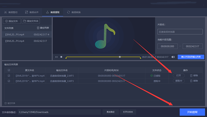Select first 【BML20...PV.mp4 file in list
Screen dimensions: 207x117
[x=27, y=34]
